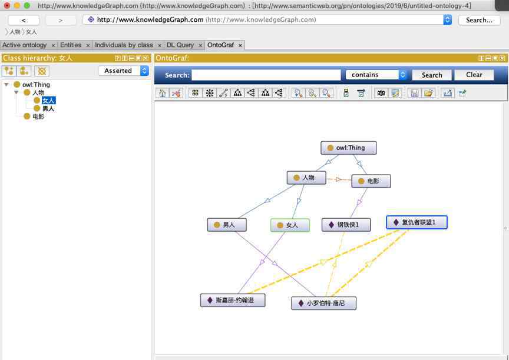Float the OntoGraf view

click(x=495, y=58)
